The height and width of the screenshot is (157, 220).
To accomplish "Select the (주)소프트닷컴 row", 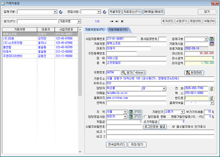I will [x=40, y=43].
